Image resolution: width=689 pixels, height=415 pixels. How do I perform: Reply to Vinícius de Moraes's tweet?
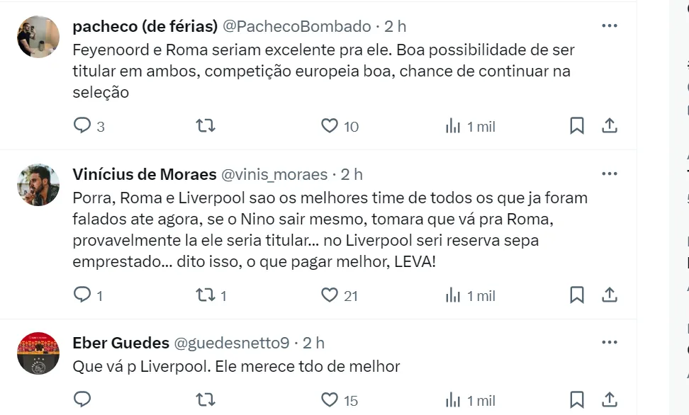click(83, 295)
